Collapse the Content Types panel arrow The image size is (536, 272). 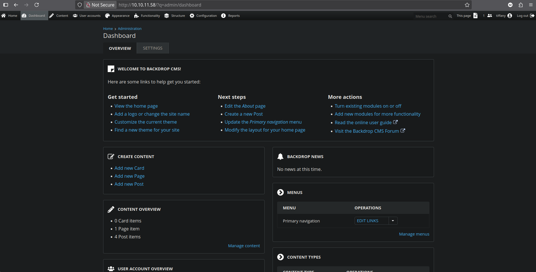click(x=281, y=257)
